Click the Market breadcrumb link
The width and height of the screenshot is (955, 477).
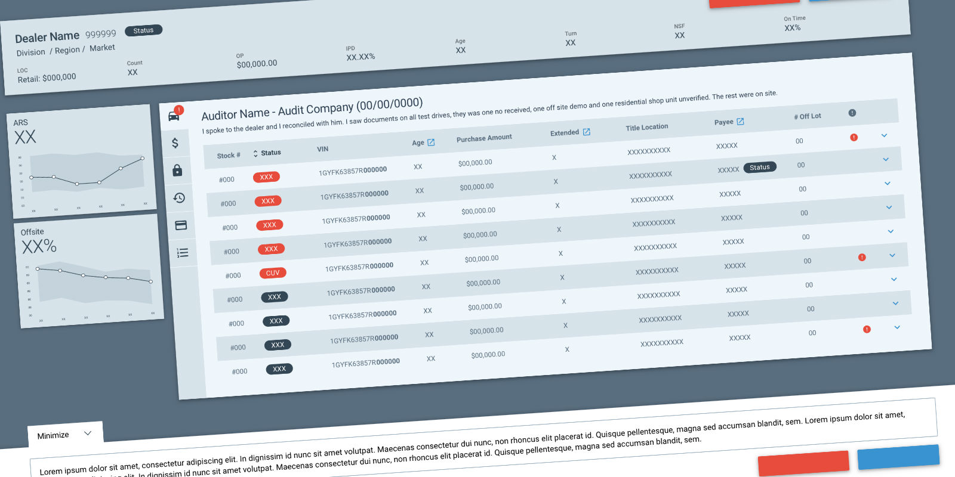point(102,48)
